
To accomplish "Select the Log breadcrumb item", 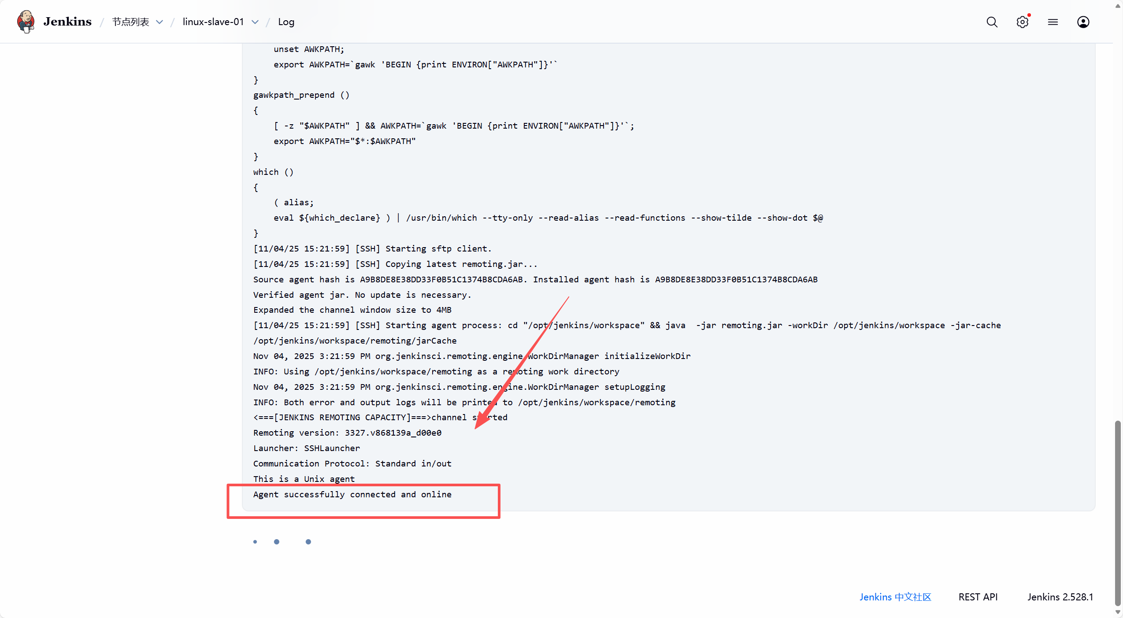I will [286, 22].
